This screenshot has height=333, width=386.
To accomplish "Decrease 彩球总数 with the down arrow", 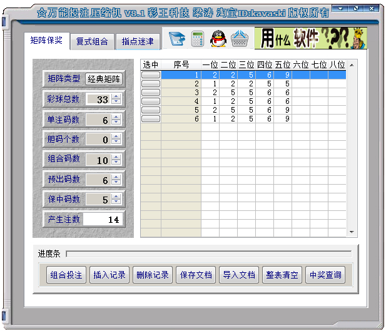I will pyautogui.click(x=116, y=101).
